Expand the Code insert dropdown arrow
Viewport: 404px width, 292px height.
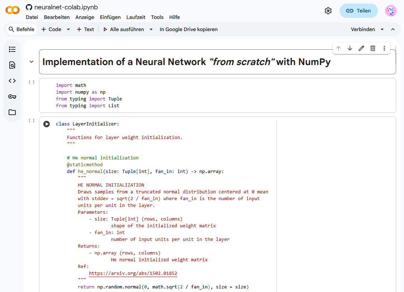tap(68, 29)
